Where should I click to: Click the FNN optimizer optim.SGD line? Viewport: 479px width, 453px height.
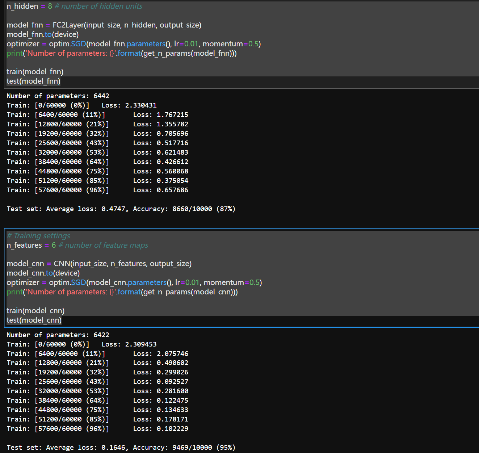pos(134,44)
